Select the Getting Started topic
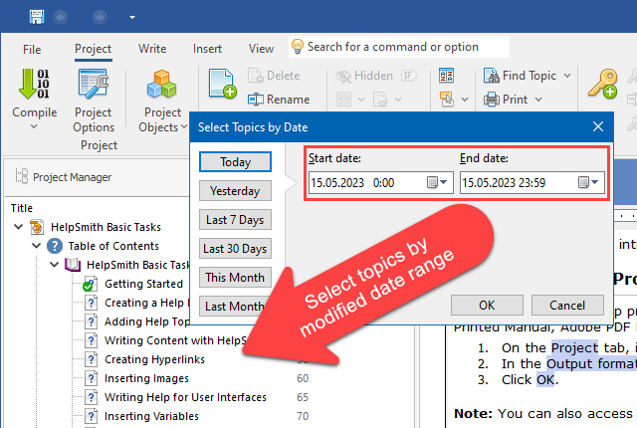This screenshot has height=428, width=637. tap(143, 284)
